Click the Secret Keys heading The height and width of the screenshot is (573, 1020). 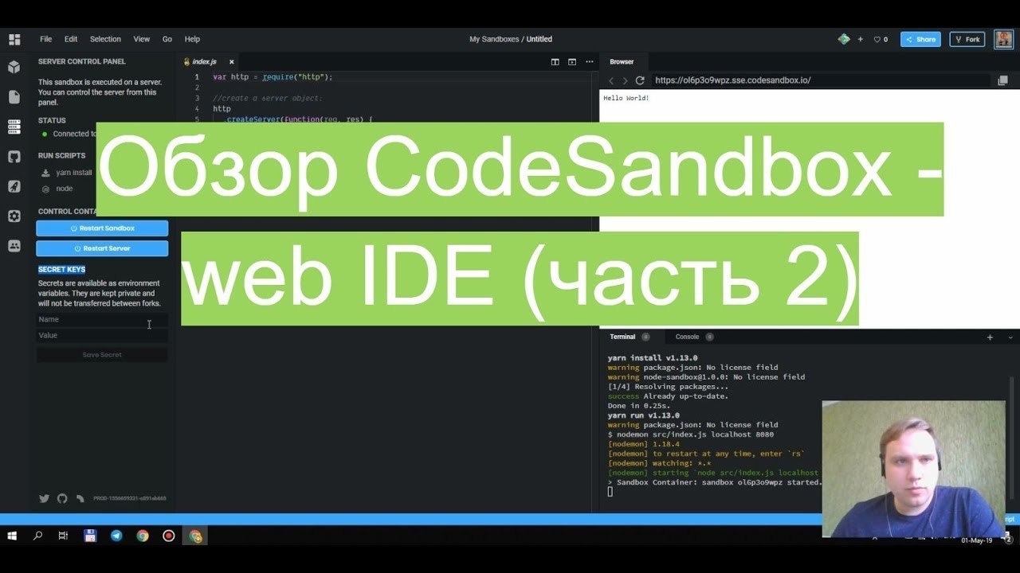62,270
